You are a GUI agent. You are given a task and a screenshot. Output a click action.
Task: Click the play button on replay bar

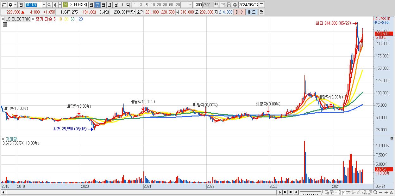[x=280, y=192]
